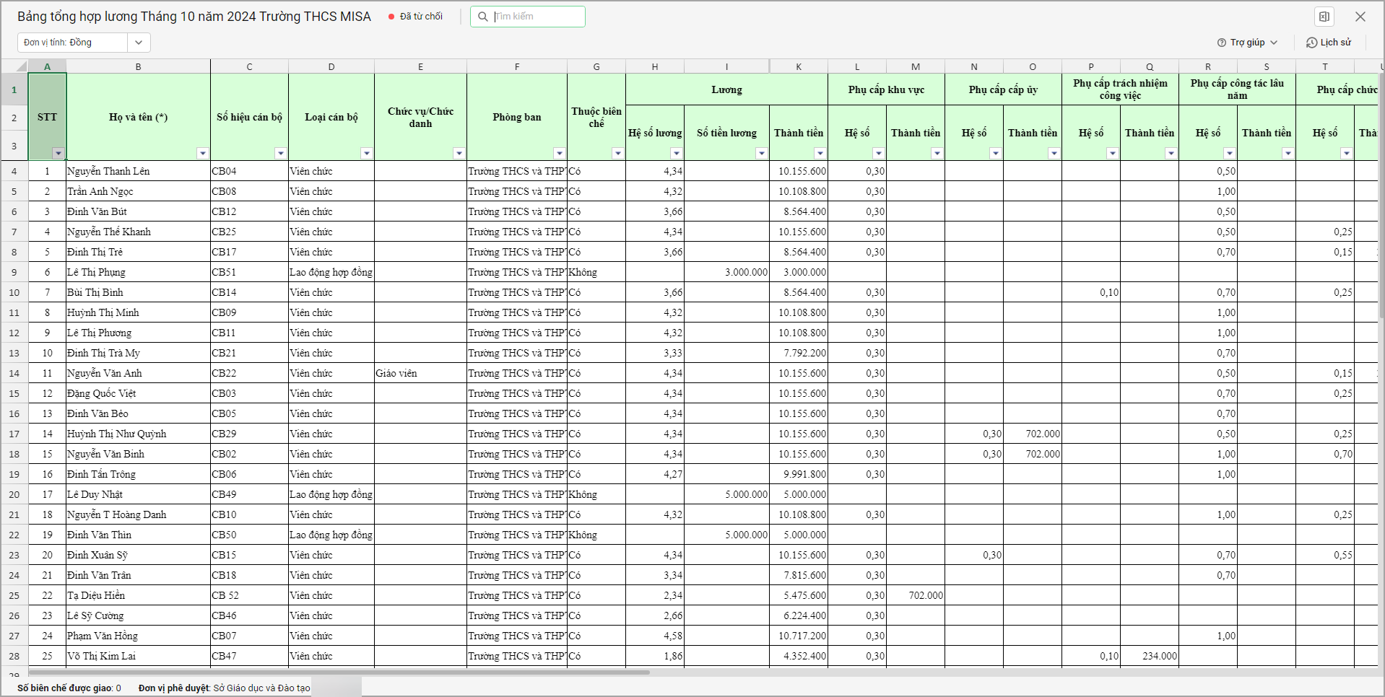The image size is (1385, 697).
Task: Open filter for the Phòng ban column
Action: (x=559, y=153)
